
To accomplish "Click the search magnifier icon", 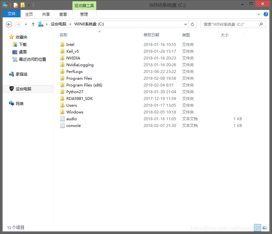I will [x=261, y=24].
